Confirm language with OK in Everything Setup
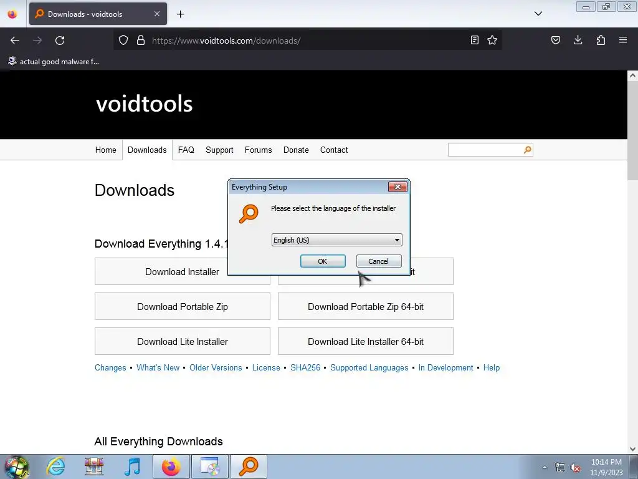This screenshot has height=479, width=638. [323, 261]
